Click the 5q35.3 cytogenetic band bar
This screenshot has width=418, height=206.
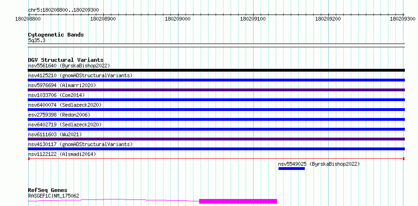[x=216, y=45]
